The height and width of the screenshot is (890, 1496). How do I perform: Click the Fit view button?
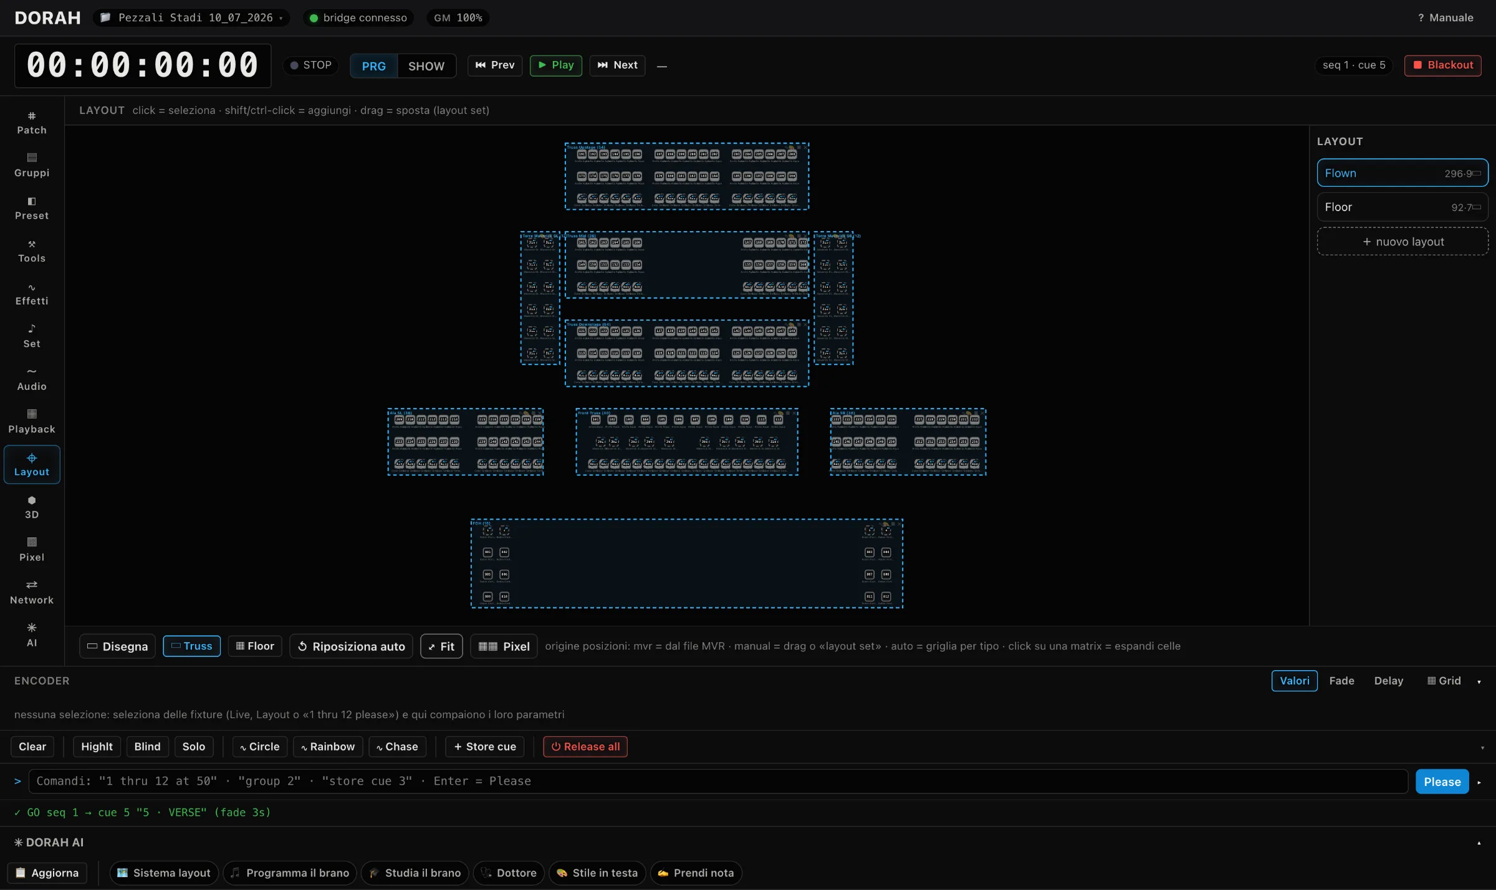(x=441, y=646)
